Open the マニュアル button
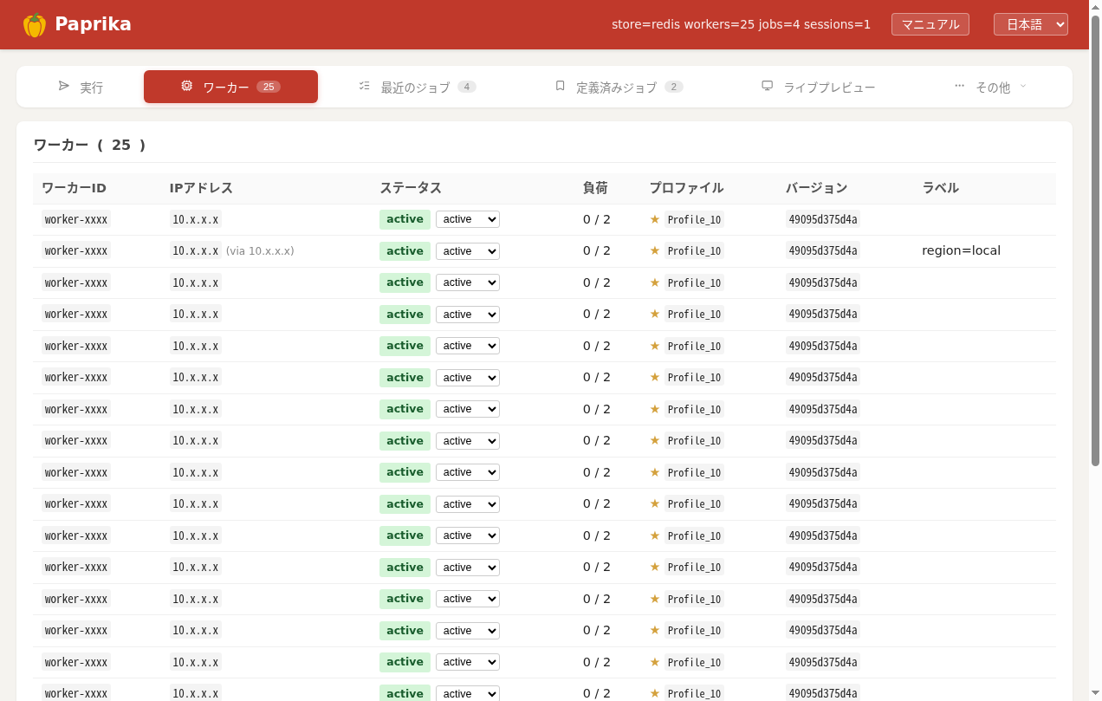This screenshot has height=701, width=1102. coord(930,24)
